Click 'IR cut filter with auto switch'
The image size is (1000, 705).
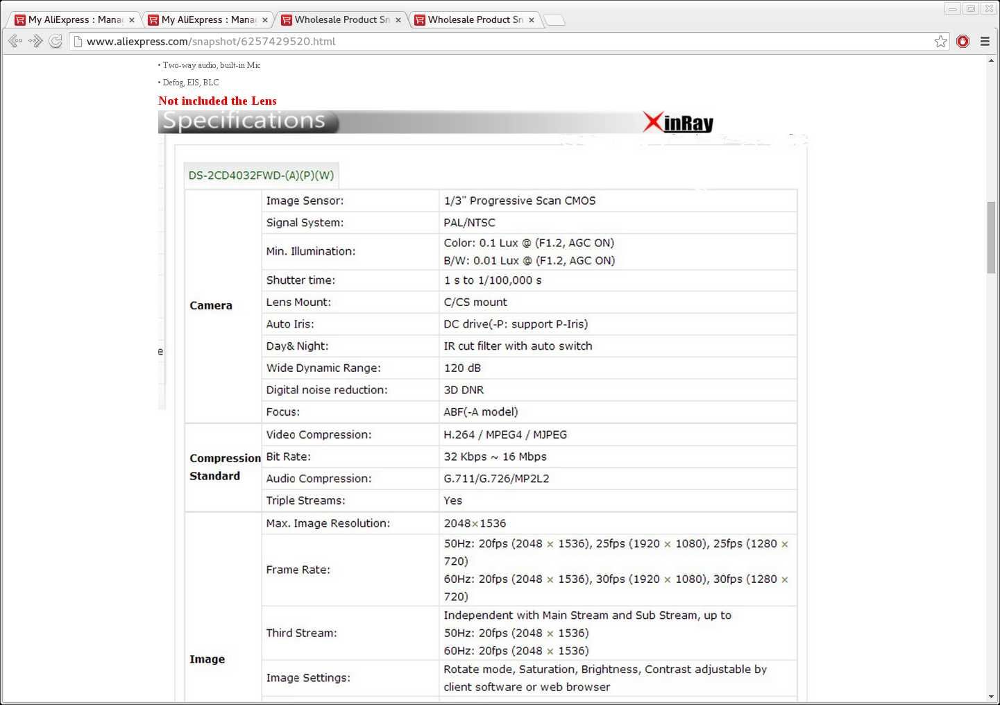[x=518, y=346]
